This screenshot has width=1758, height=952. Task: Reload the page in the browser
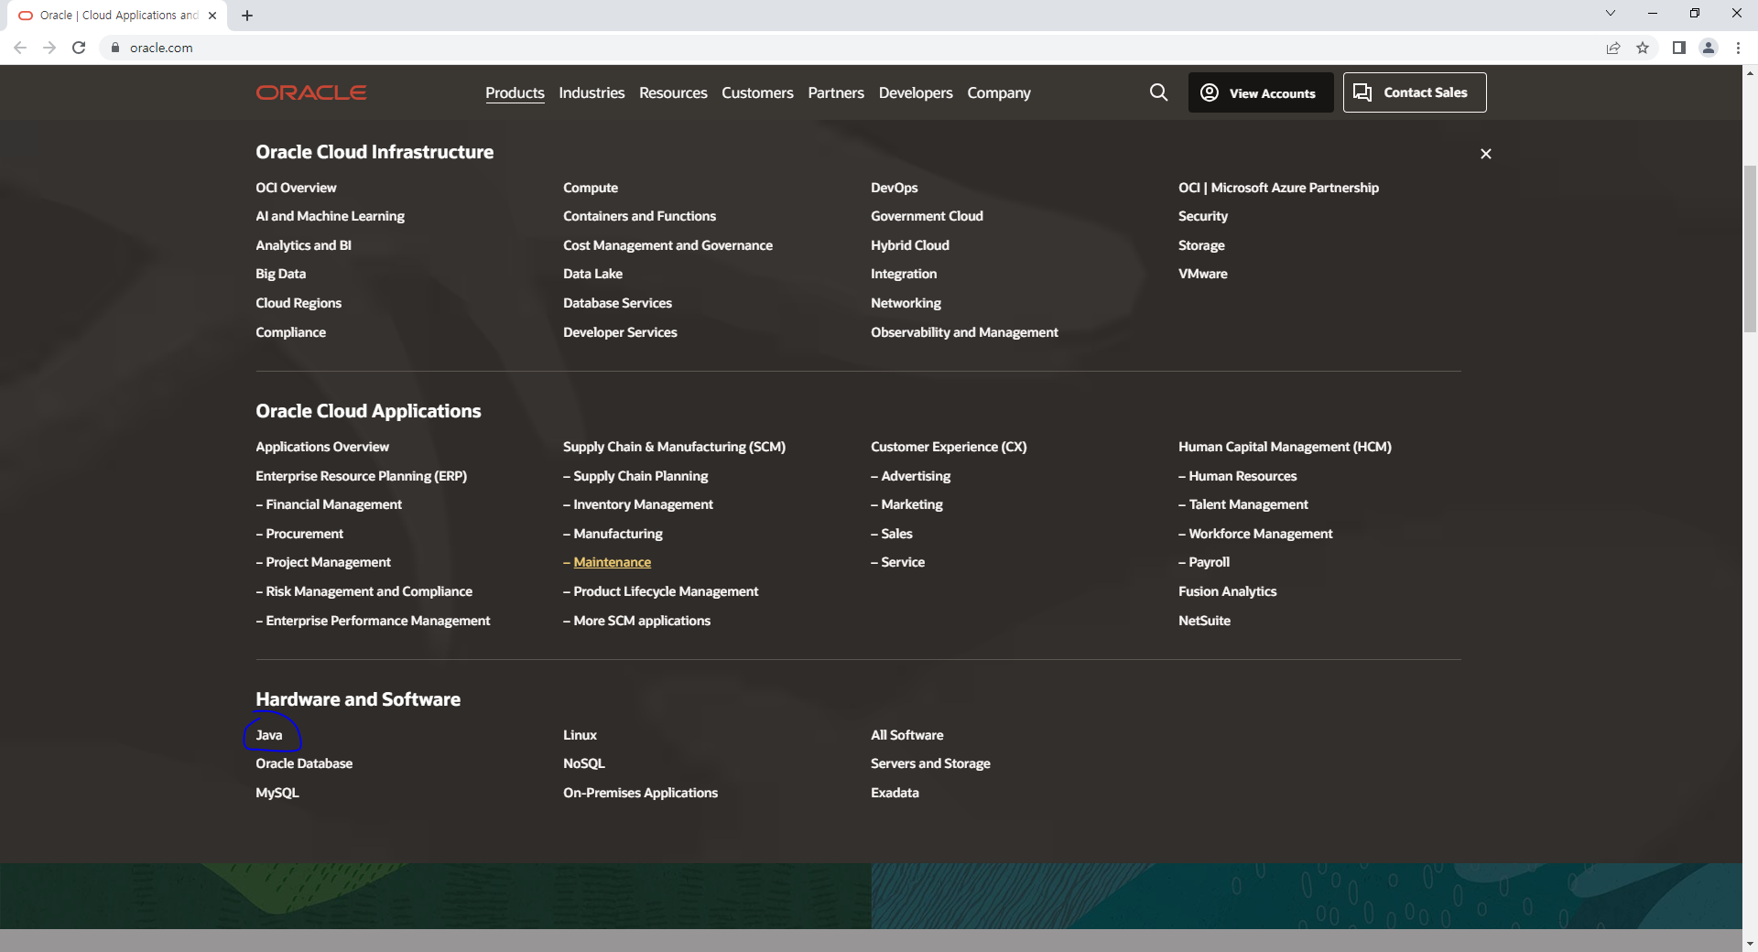click(x=79, y=48)
